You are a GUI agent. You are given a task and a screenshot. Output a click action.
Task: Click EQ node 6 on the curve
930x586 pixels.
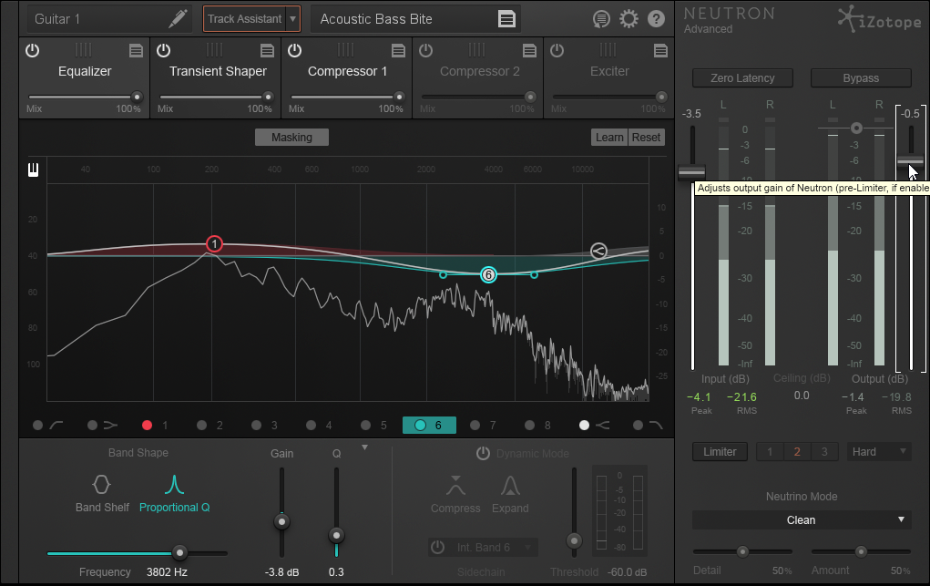click(x=488, y=275)
